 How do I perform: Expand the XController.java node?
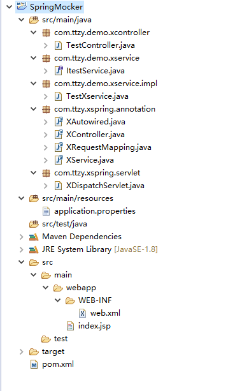(x=46, y=135)
